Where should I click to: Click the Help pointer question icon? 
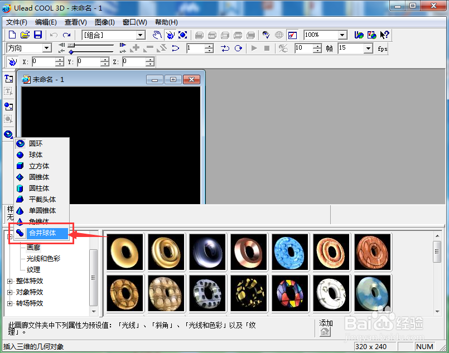[x=384, y=35]
